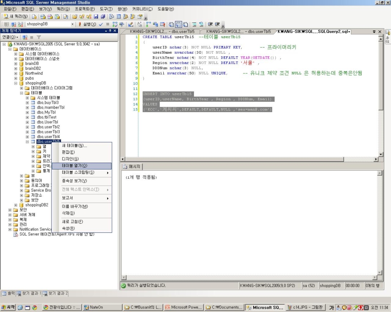Image resolution: width=391 pixels, height=312 pixels.
Task: Click the Save All icon
Action: (103, 17)
